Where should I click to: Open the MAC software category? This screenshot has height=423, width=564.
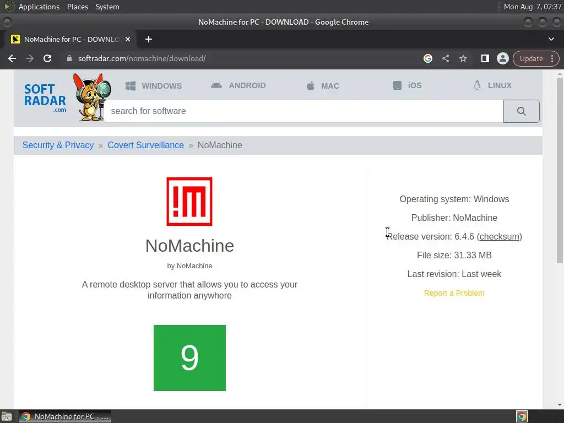(323, 85)
